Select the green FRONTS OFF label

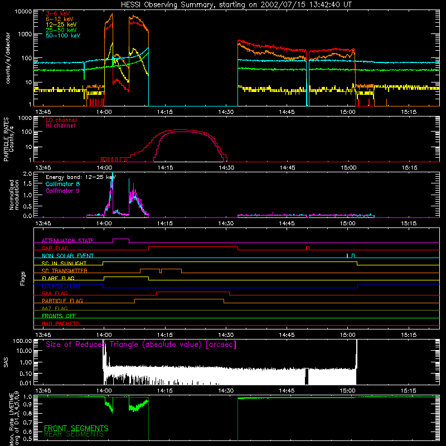(x=59, y=316)
